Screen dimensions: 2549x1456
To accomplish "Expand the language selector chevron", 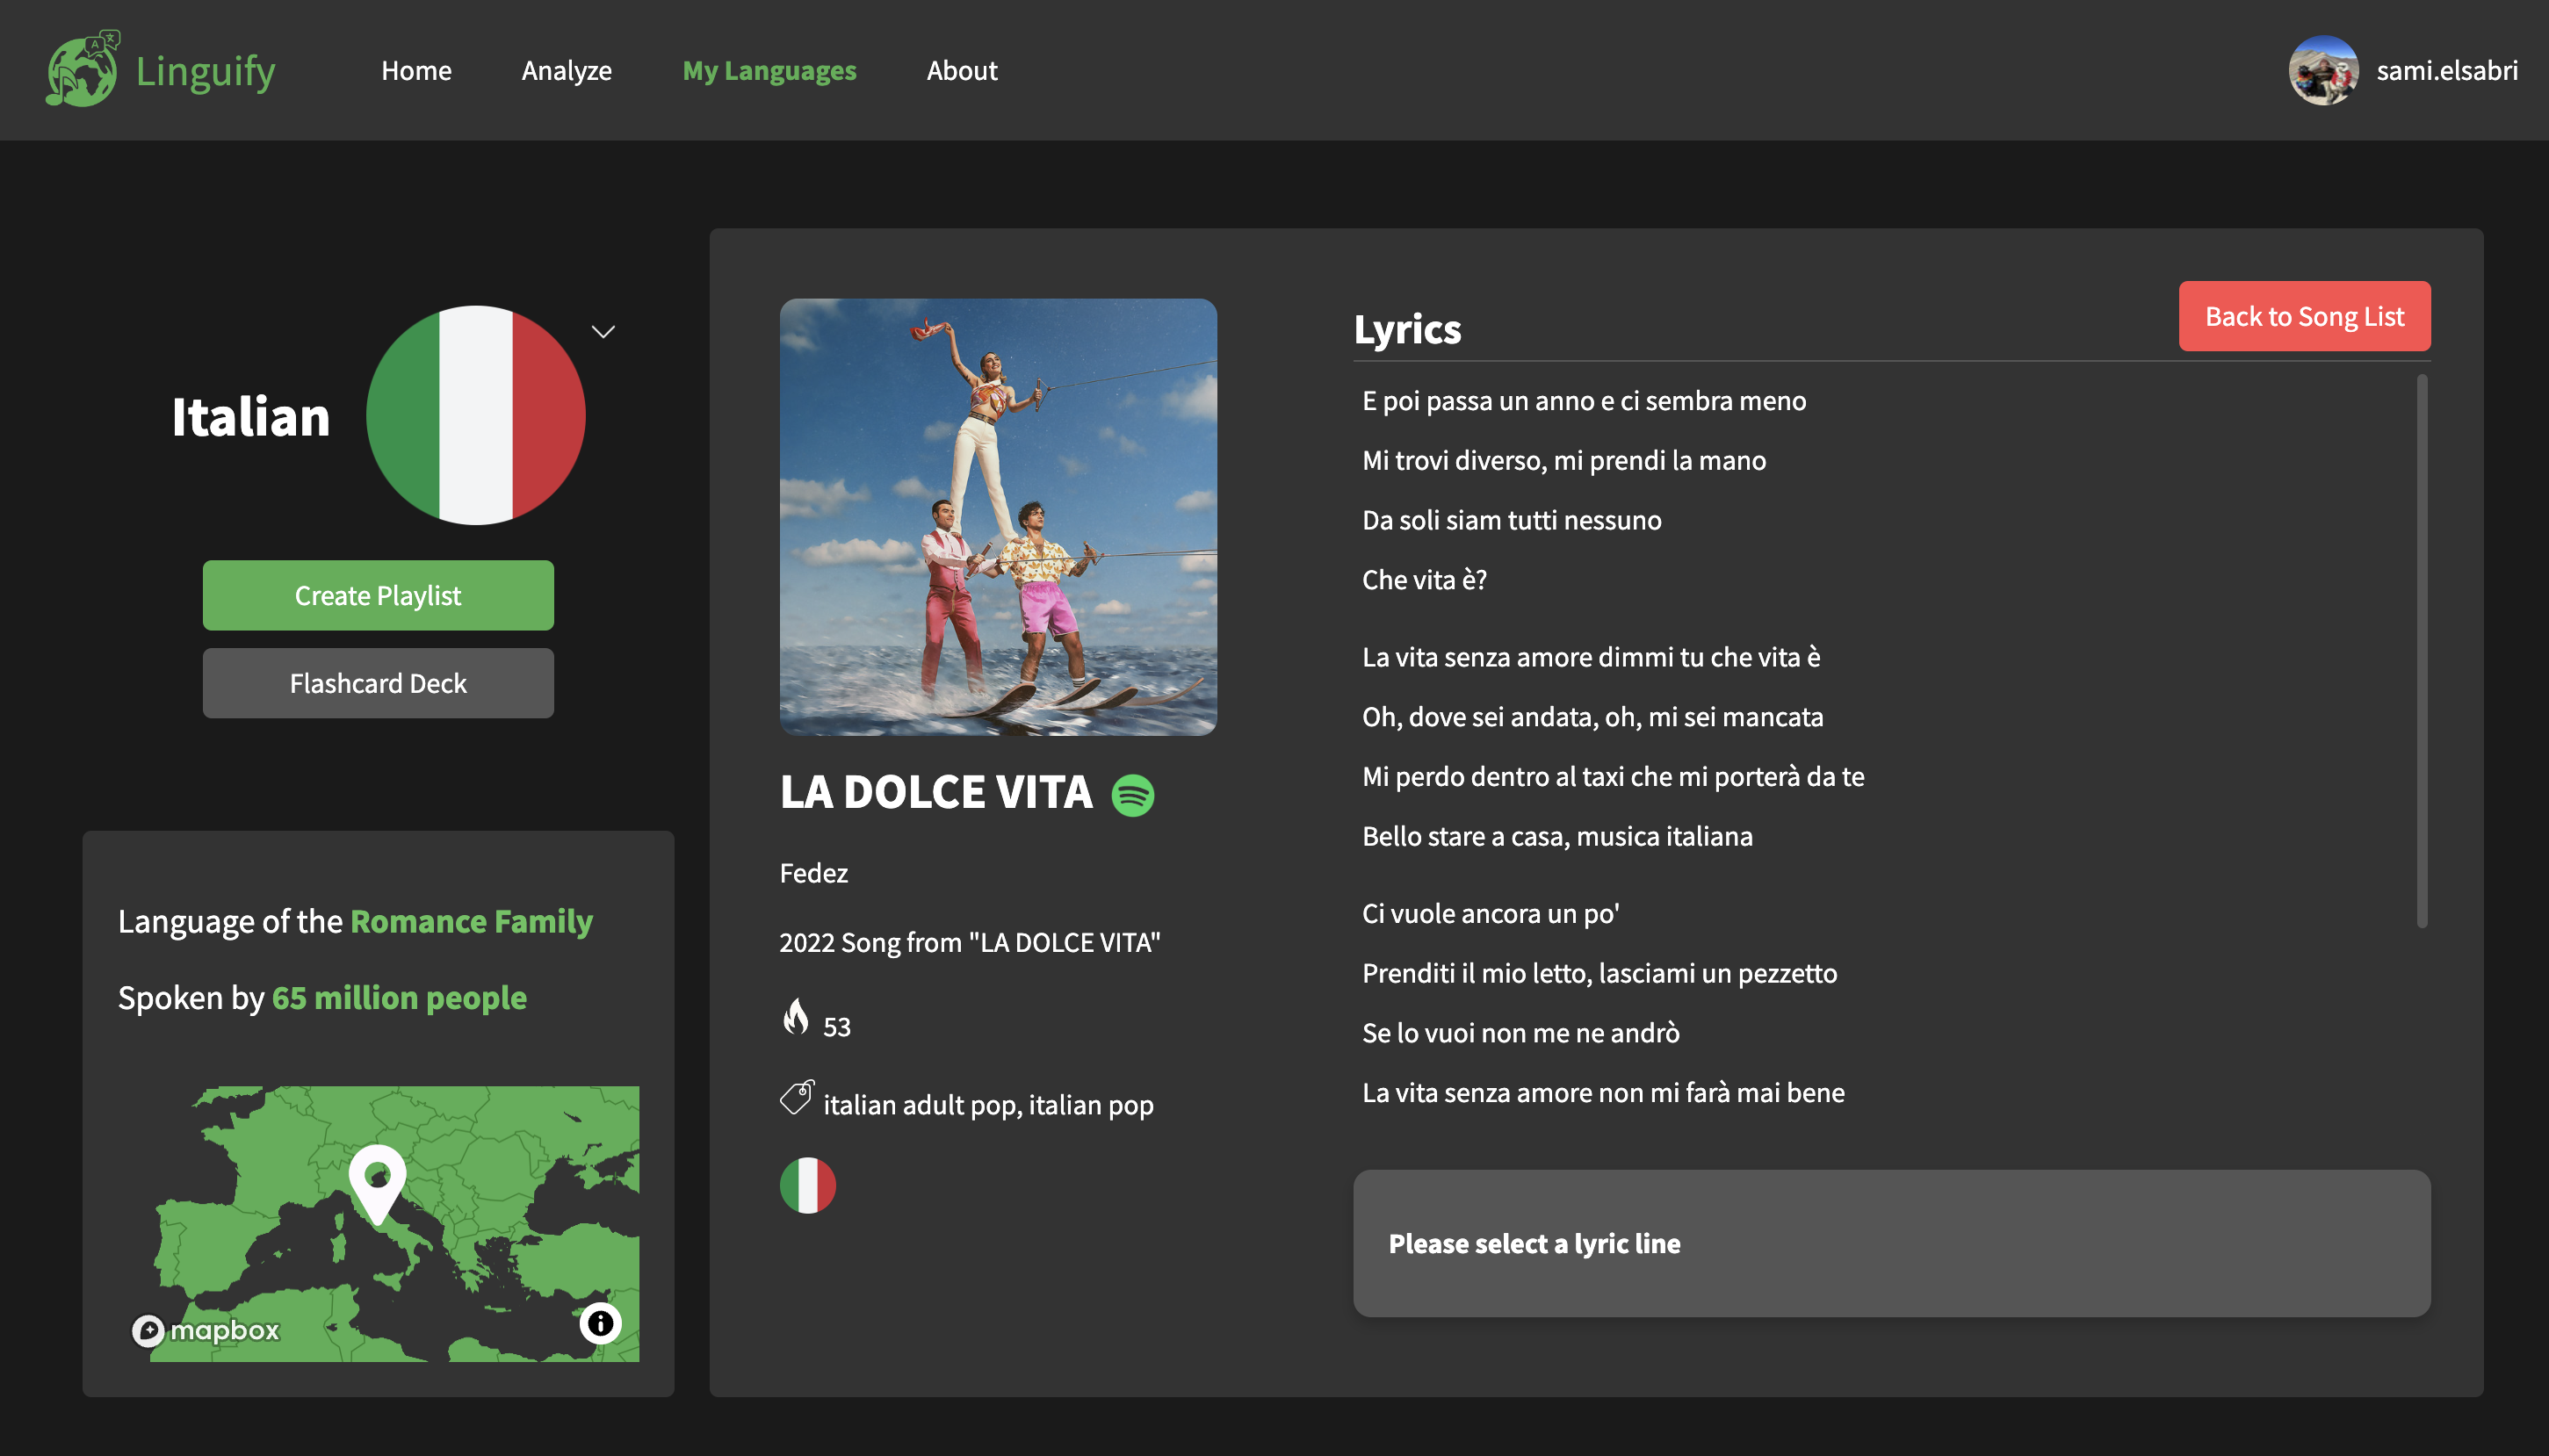I will (603, 332).
